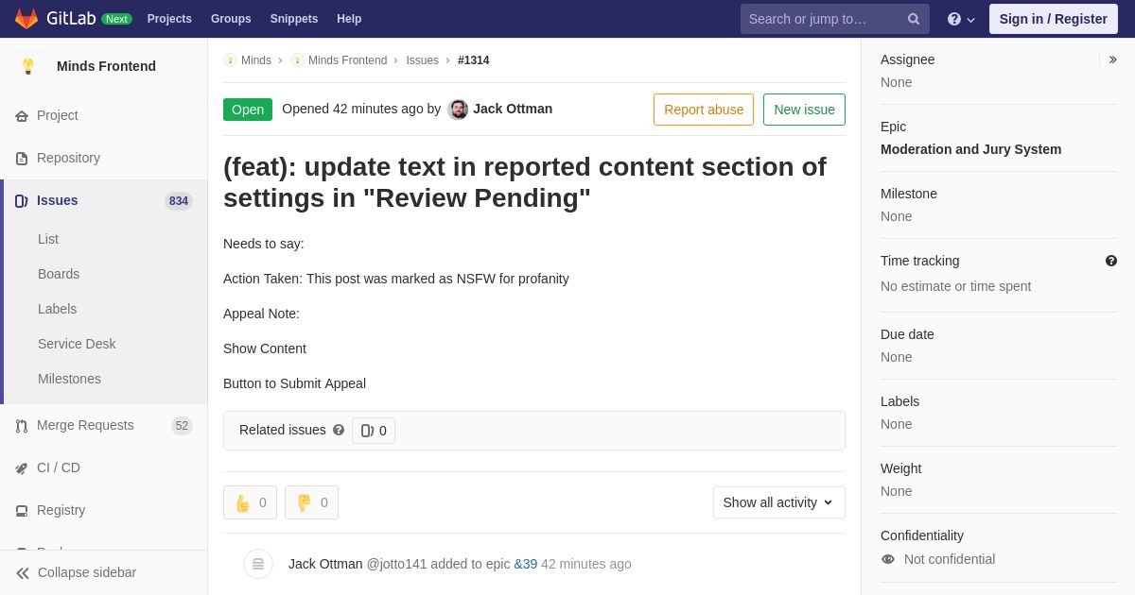Go to Repository in sidebar
The height and width of the screenshot is (595, 1135).
(68, 158)
